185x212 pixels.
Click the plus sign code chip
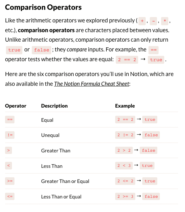(142, 21)
